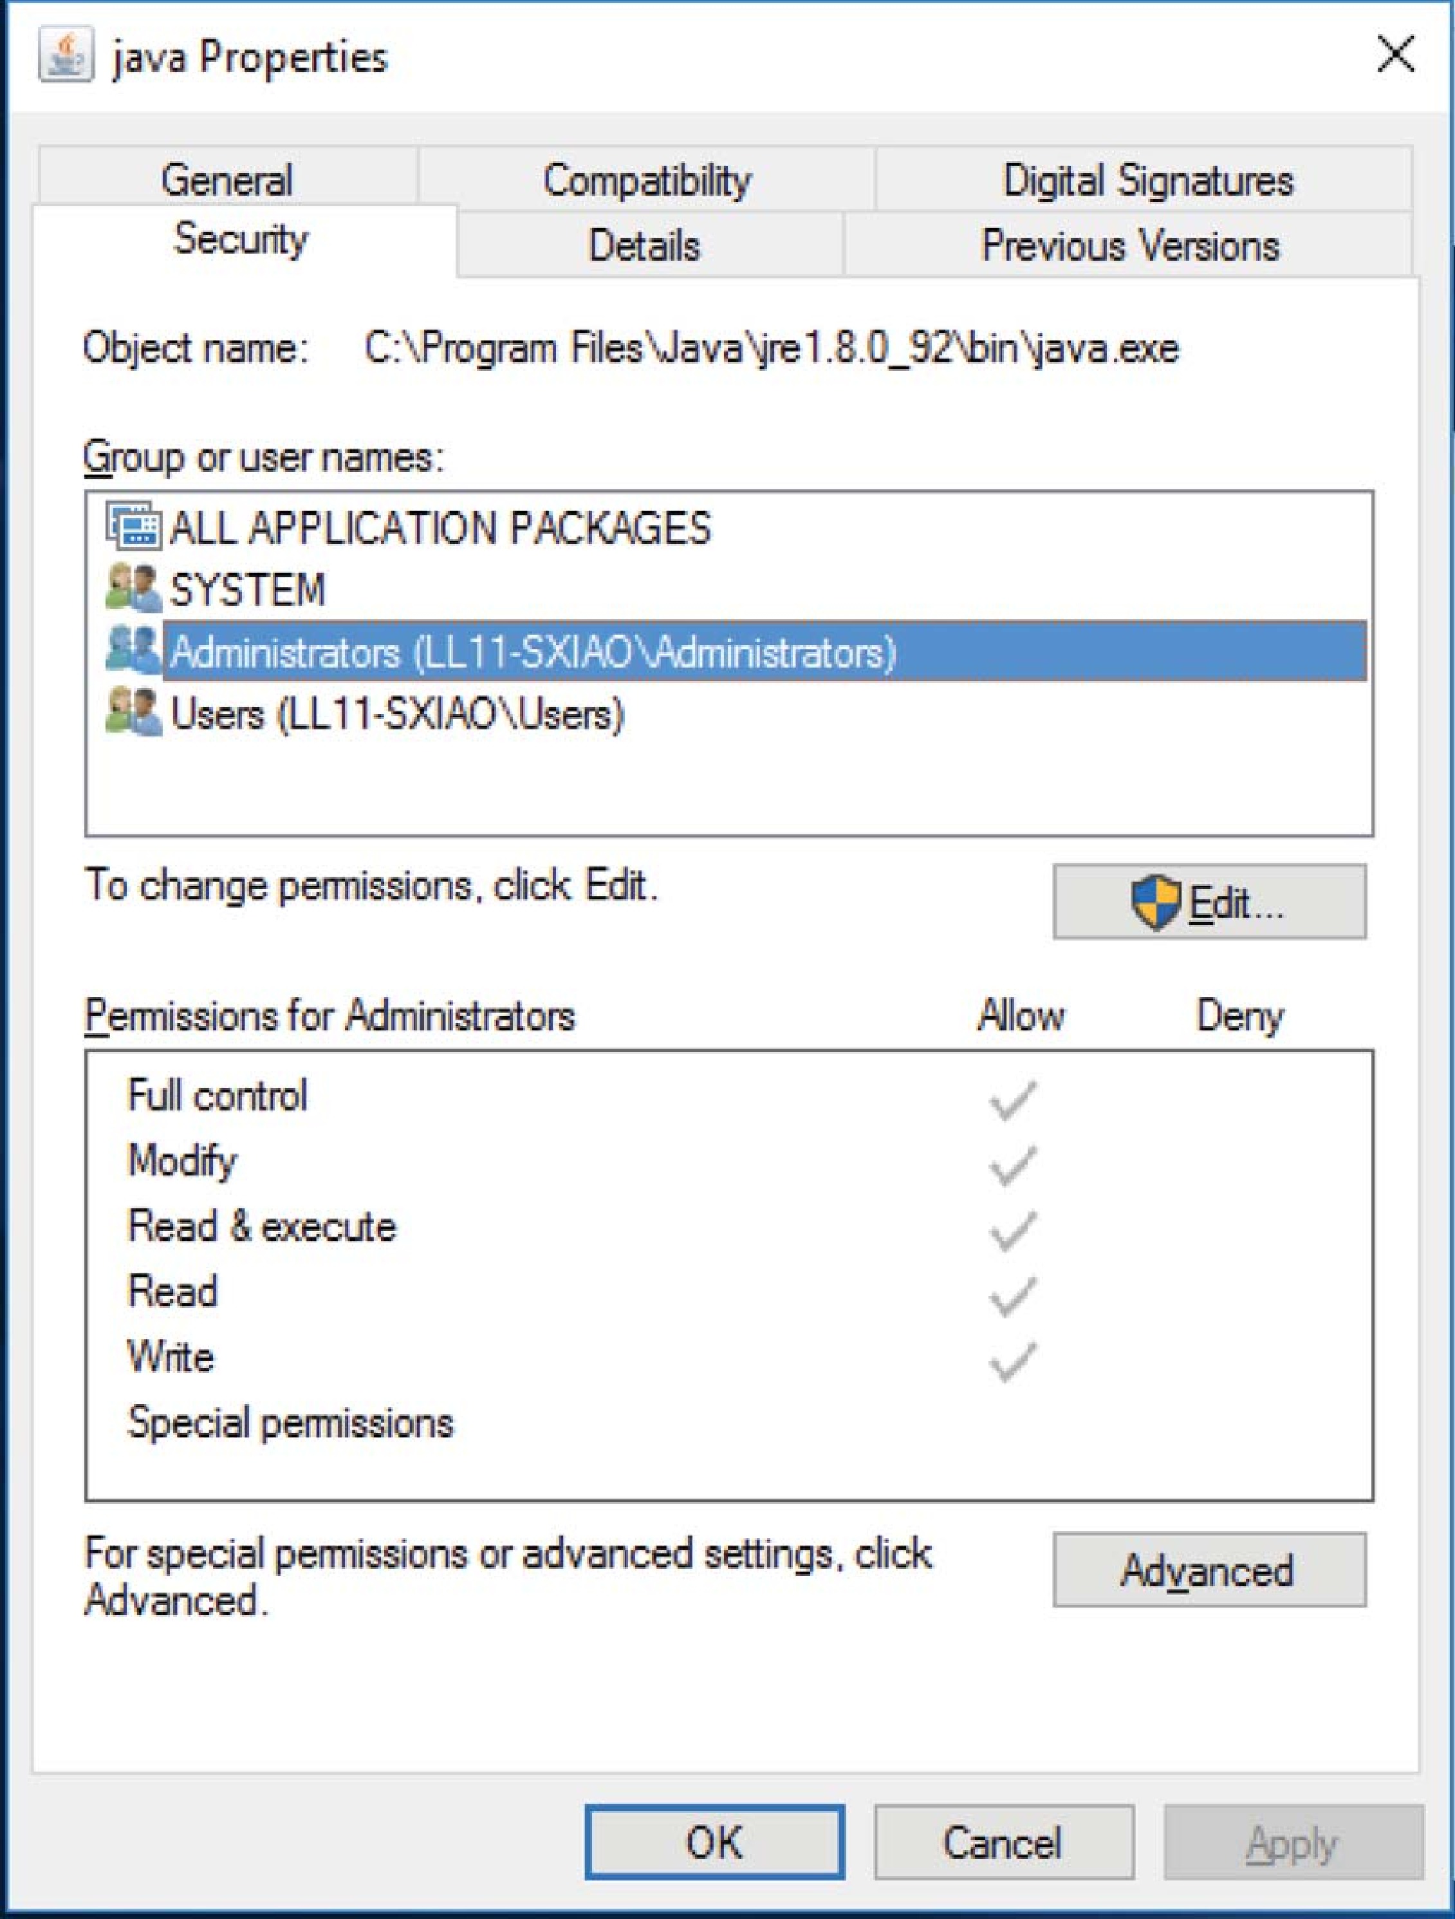Select the SYSTEM entry in list
Screen dimensions: 1455x1919
pyautogui.click(x=248, y=590)
